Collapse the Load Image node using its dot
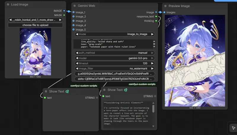Image resolution: width=237 pixels, height=135 pixels. coord(8,5)
